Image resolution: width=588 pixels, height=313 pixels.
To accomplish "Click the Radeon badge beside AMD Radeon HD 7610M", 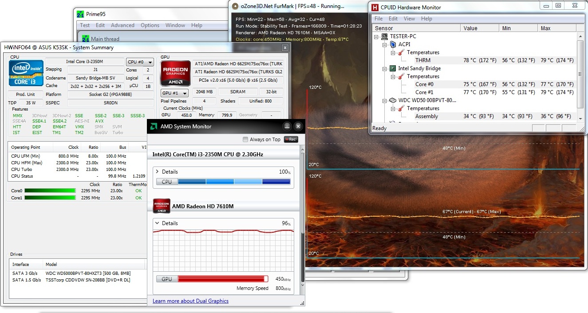I will click(162, 206).
